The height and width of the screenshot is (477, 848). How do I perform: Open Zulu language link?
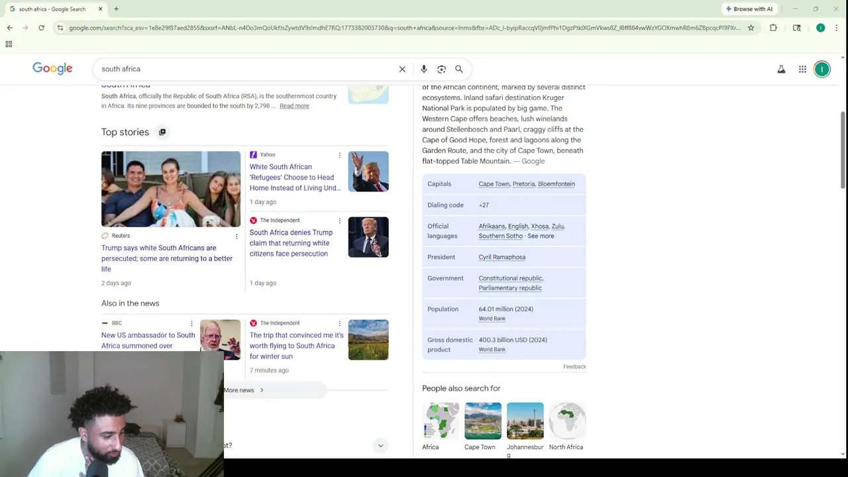click(557, 227)
